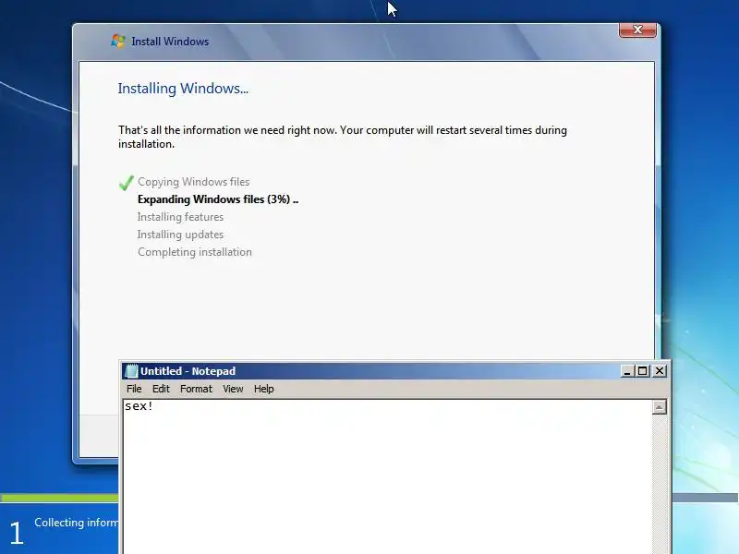Minimize the Notepad window
This screenshot has height=554, width=739.
point(627,371)
